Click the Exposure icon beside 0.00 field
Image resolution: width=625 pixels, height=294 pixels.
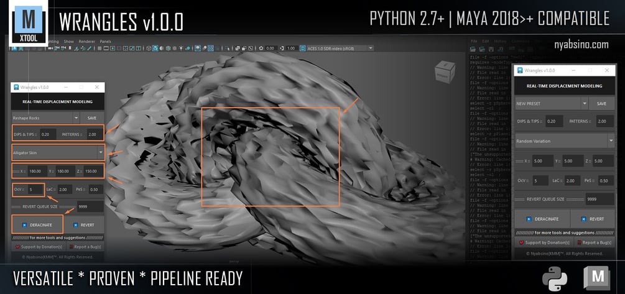point(261,48)
